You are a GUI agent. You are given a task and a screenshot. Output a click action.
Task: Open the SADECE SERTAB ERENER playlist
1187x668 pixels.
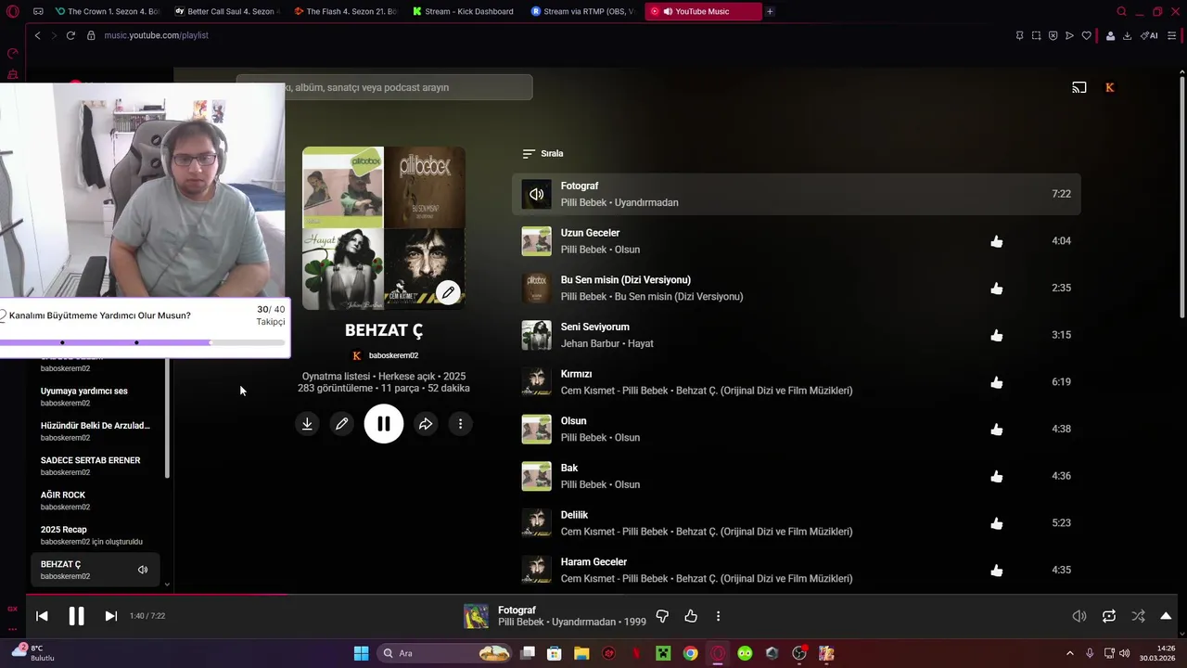(x=91, y=466)
